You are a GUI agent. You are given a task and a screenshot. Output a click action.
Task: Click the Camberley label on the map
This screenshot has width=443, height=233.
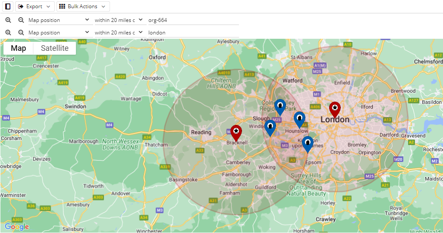pos(238,162)
